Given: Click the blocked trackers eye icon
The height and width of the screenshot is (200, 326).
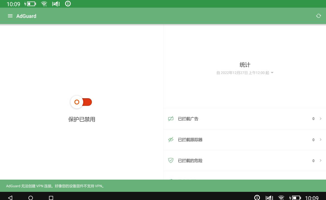Looking at the screenshot, I should (171, 140).
